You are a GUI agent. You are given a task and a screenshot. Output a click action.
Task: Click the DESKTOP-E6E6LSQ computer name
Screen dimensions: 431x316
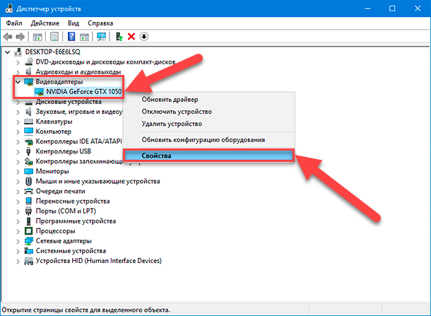pos(53,52)
